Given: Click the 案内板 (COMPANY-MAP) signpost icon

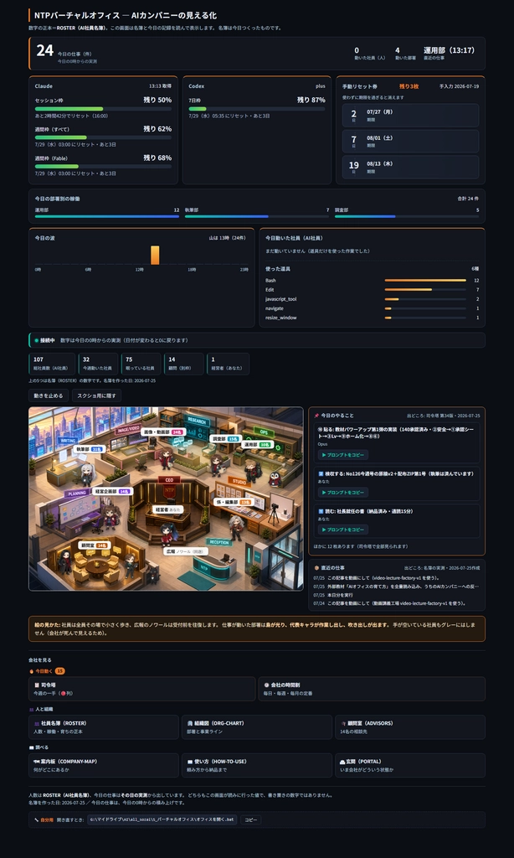Looking at the screenshot, I should tap(37, 761).
